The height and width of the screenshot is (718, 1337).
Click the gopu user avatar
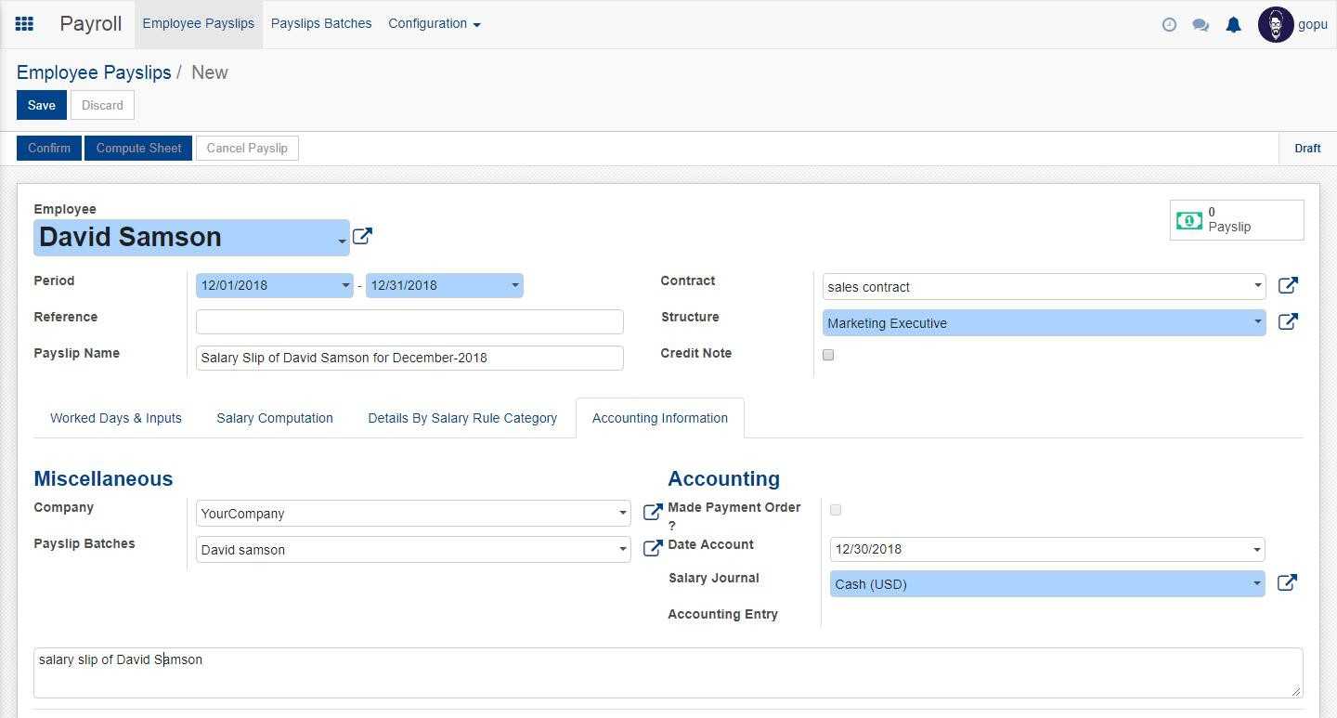[1275, 25]
